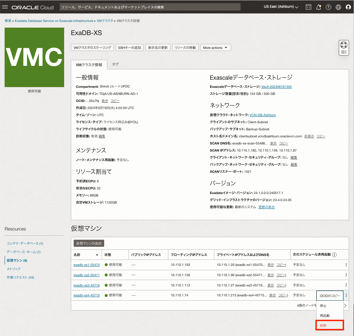Viewport: 354px width, 336px height.
Task: Copy host domain name コピー link
Action: (321, 136)
